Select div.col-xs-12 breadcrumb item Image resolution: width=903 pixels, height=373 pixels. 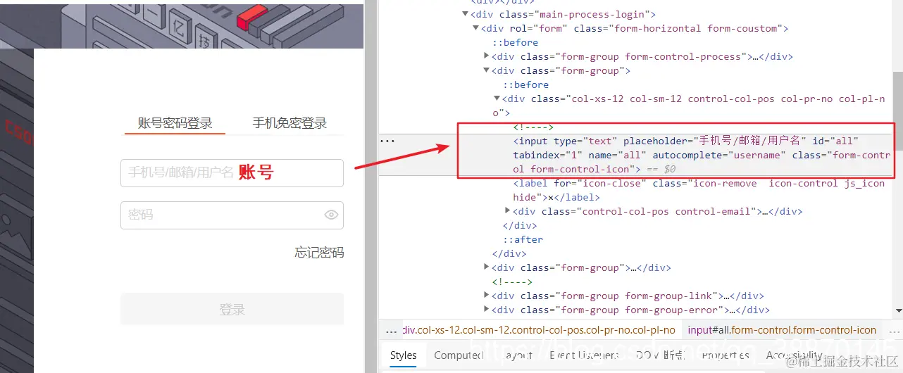[x=539, y=330]
